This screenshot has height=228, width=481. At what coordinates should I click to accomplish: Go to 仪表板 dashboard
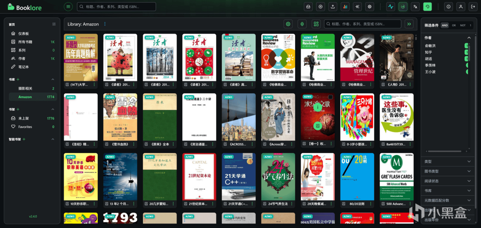[x=33, y=33]
